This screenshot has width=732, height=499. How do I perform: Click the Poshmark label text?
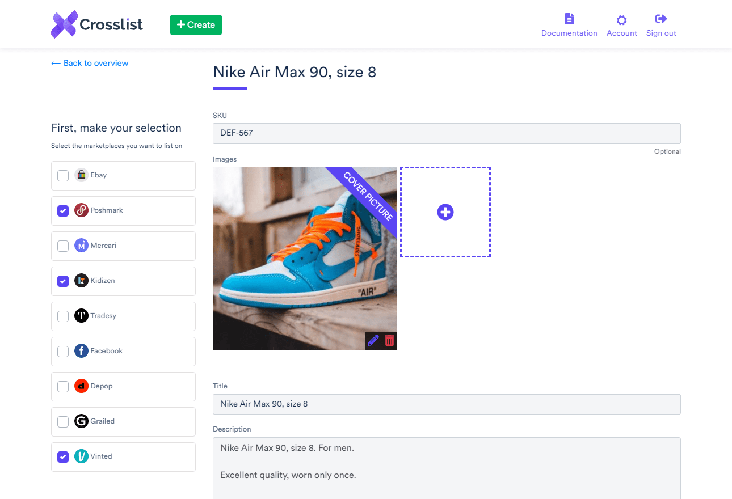click(107, 210)
